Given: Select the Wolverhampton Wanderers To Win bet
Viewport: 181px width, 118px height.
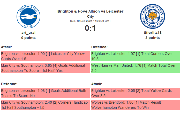Looking at the screenshot, I should (x=135, y=105).
